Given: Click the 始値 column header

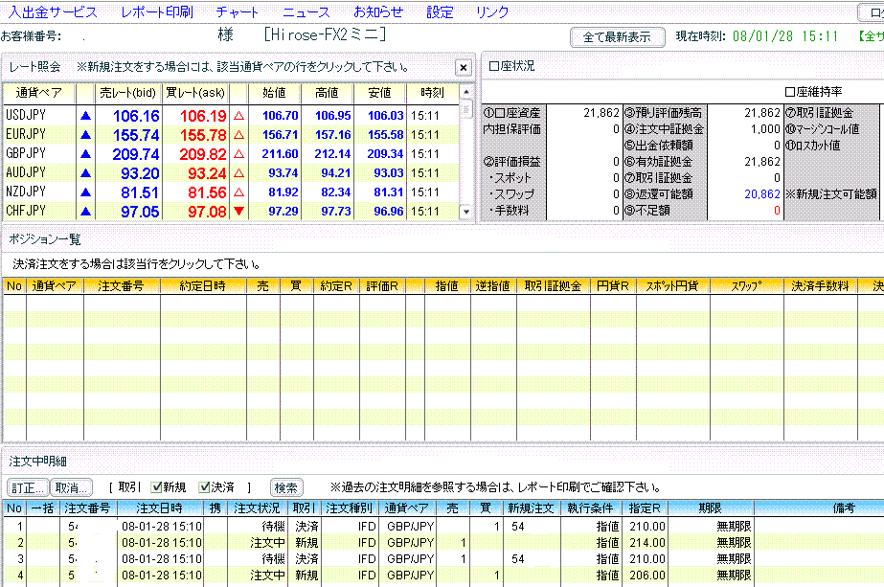Looking at the screenshot, I should [275, 93].
